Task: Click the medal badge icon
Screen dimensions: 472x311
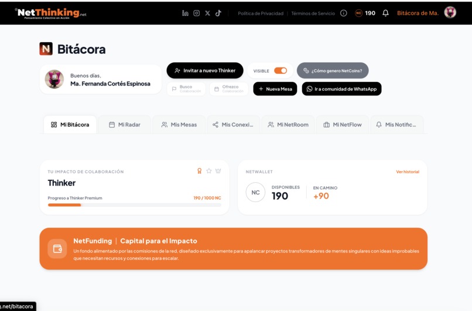Action: pyautogui.click(x=199, y=171)
